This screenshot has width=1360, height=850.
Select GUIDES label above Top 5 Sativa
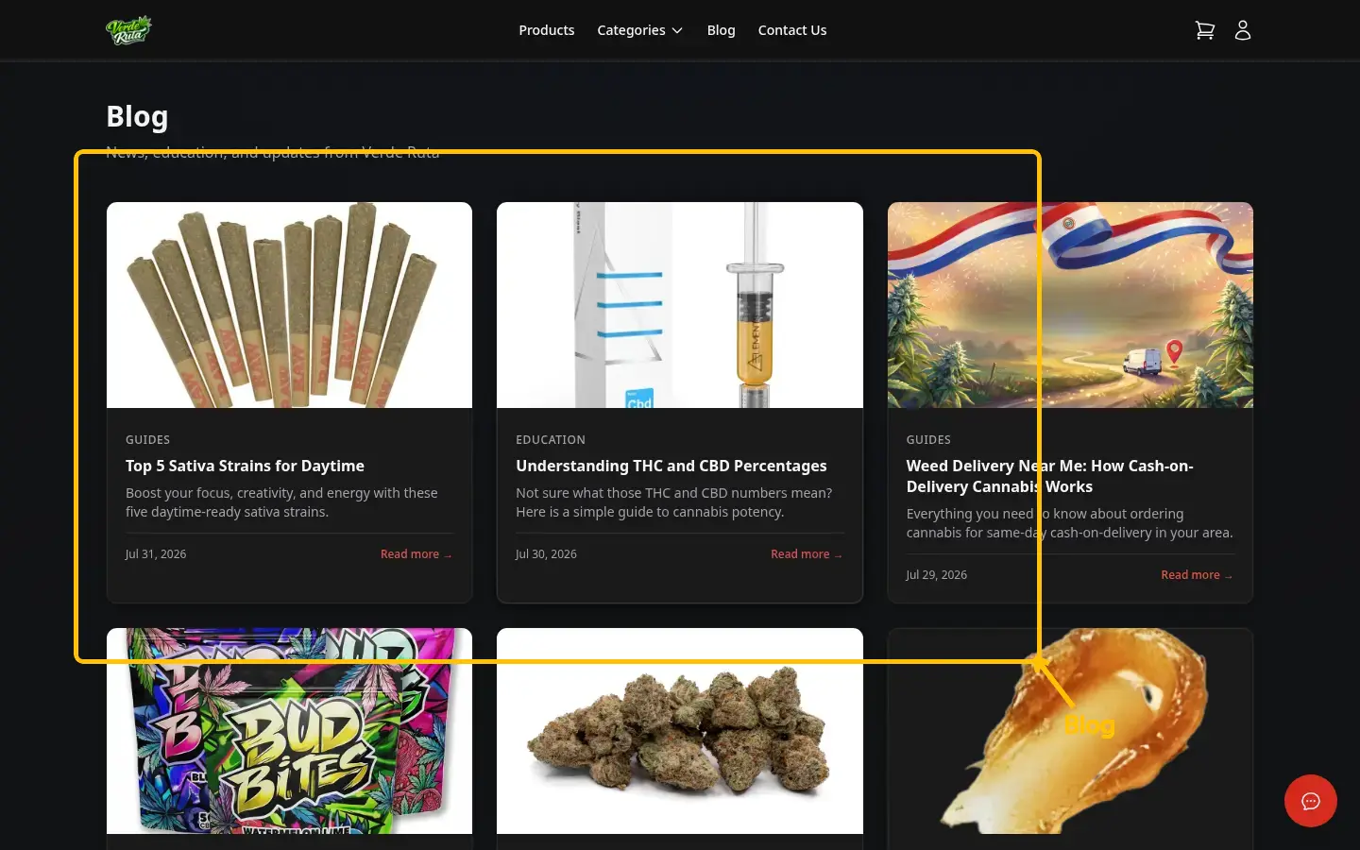click(147, 440)
